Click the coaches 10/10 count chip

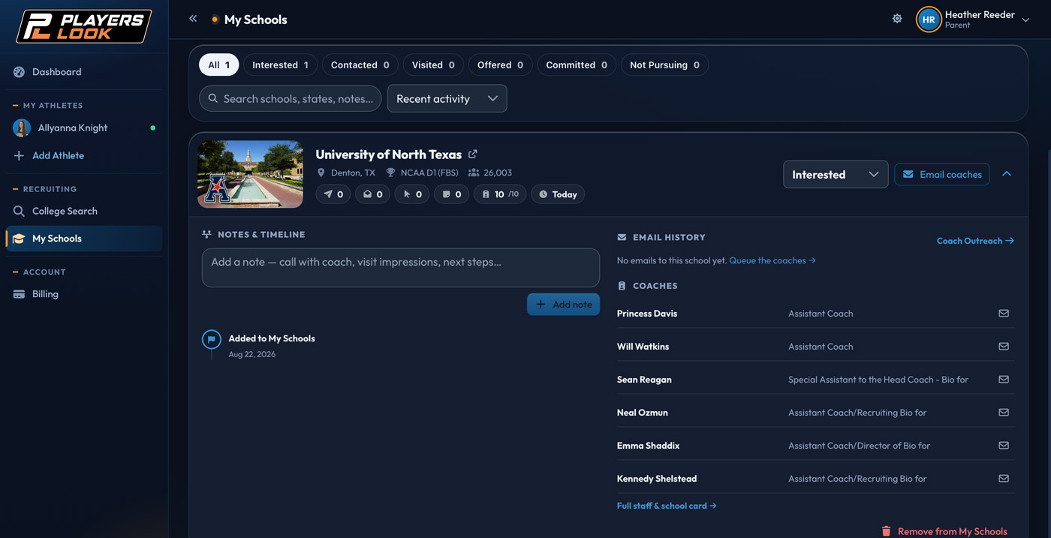tap(500, 194)
